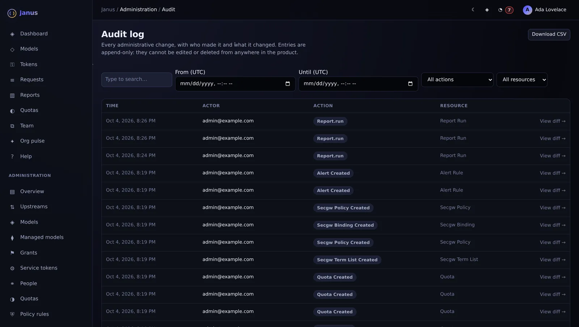Image resolution: width=579 pixels, height=327 pixels.
Task: Click the TIME column header
Action: tap(112, 106)
